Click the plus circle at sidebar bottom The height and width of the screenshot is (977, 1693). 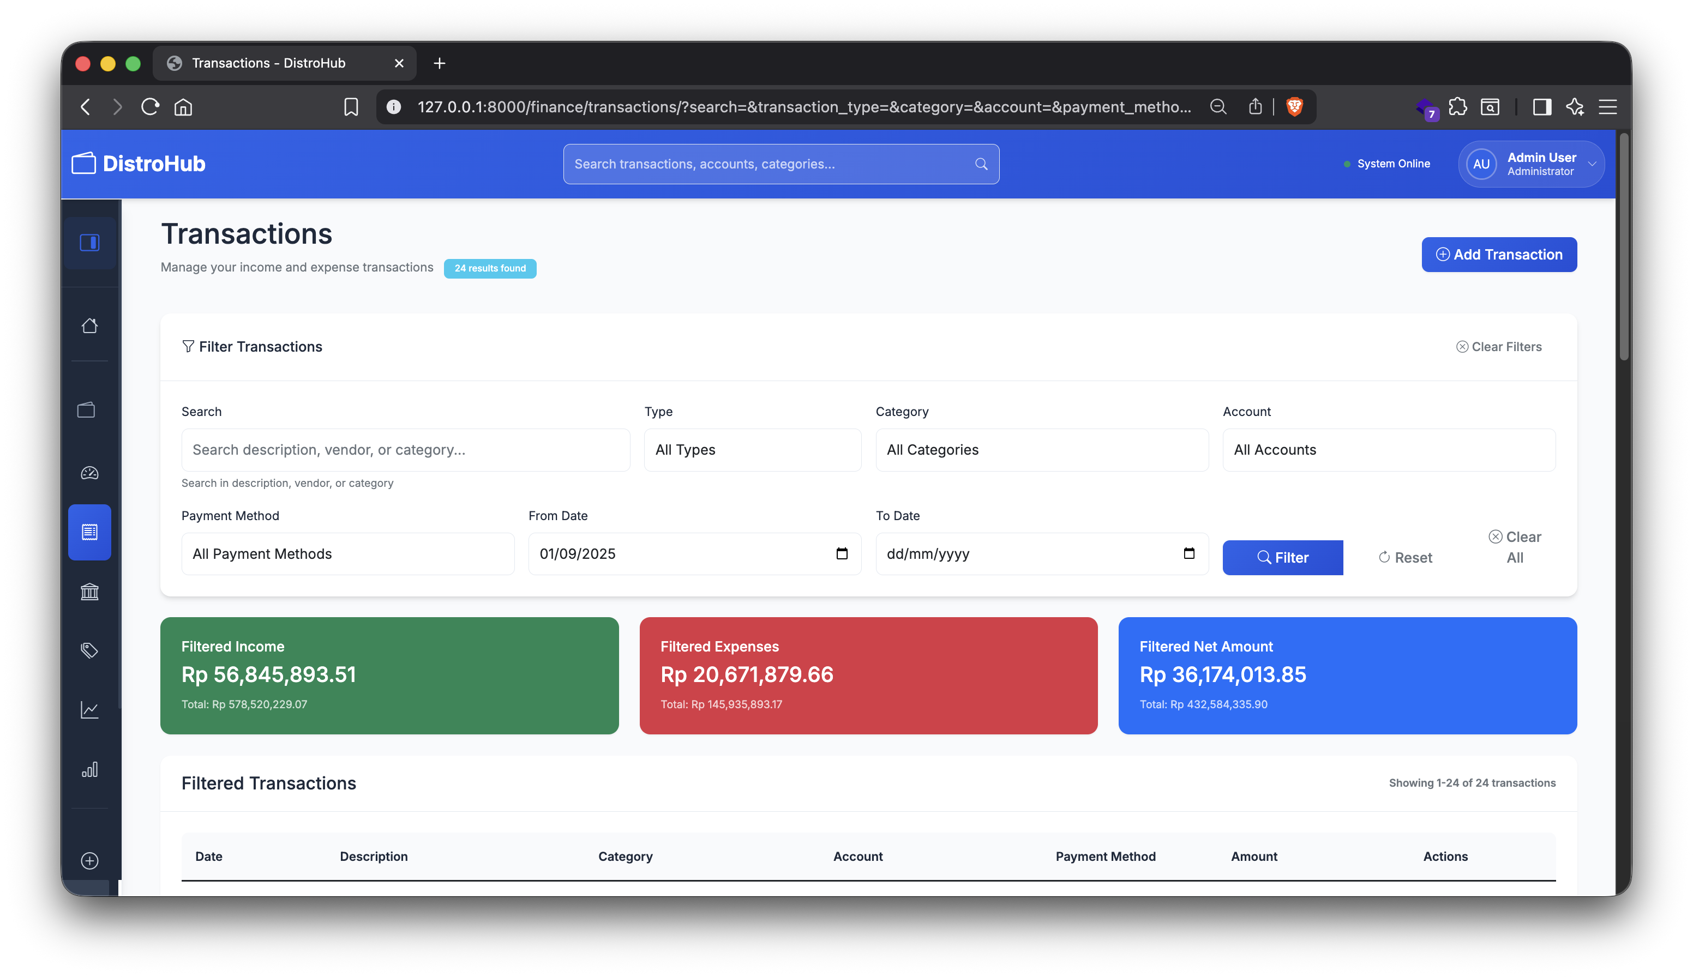pyautogui.click(x=89, y=861)
